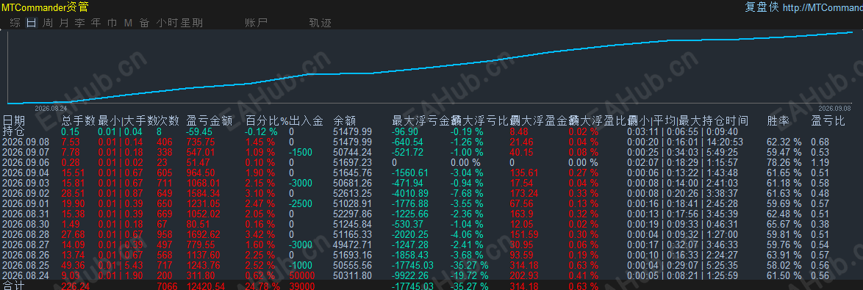Screen dimensions: 863x290
Task: Select the 日 daily tab
Action: tap(32, 23)
